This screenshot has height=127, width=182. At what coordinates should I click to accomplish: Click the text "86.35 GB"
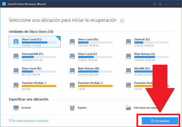[26, 89]
